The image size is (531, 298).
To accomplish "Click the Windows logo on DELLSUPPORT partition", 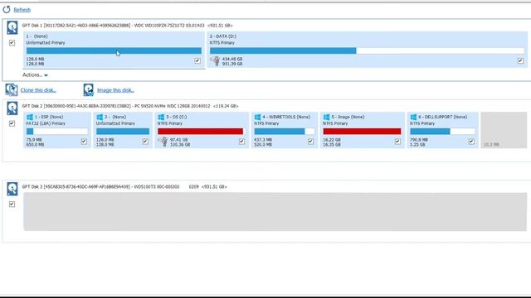I will pos(413,117).
